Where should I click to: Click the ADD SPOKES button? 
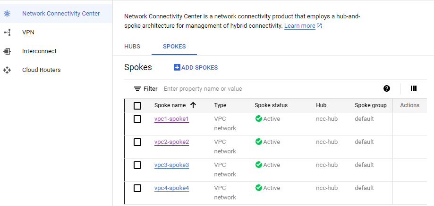[x=196, y=68]
